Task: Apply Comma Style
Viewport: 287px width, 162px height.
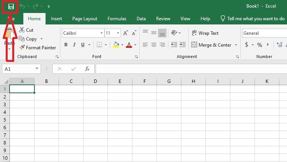Action: coord(267,45)
